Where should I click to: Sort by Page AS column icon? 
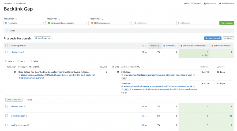pyautogui.click(x=15, y=67)
